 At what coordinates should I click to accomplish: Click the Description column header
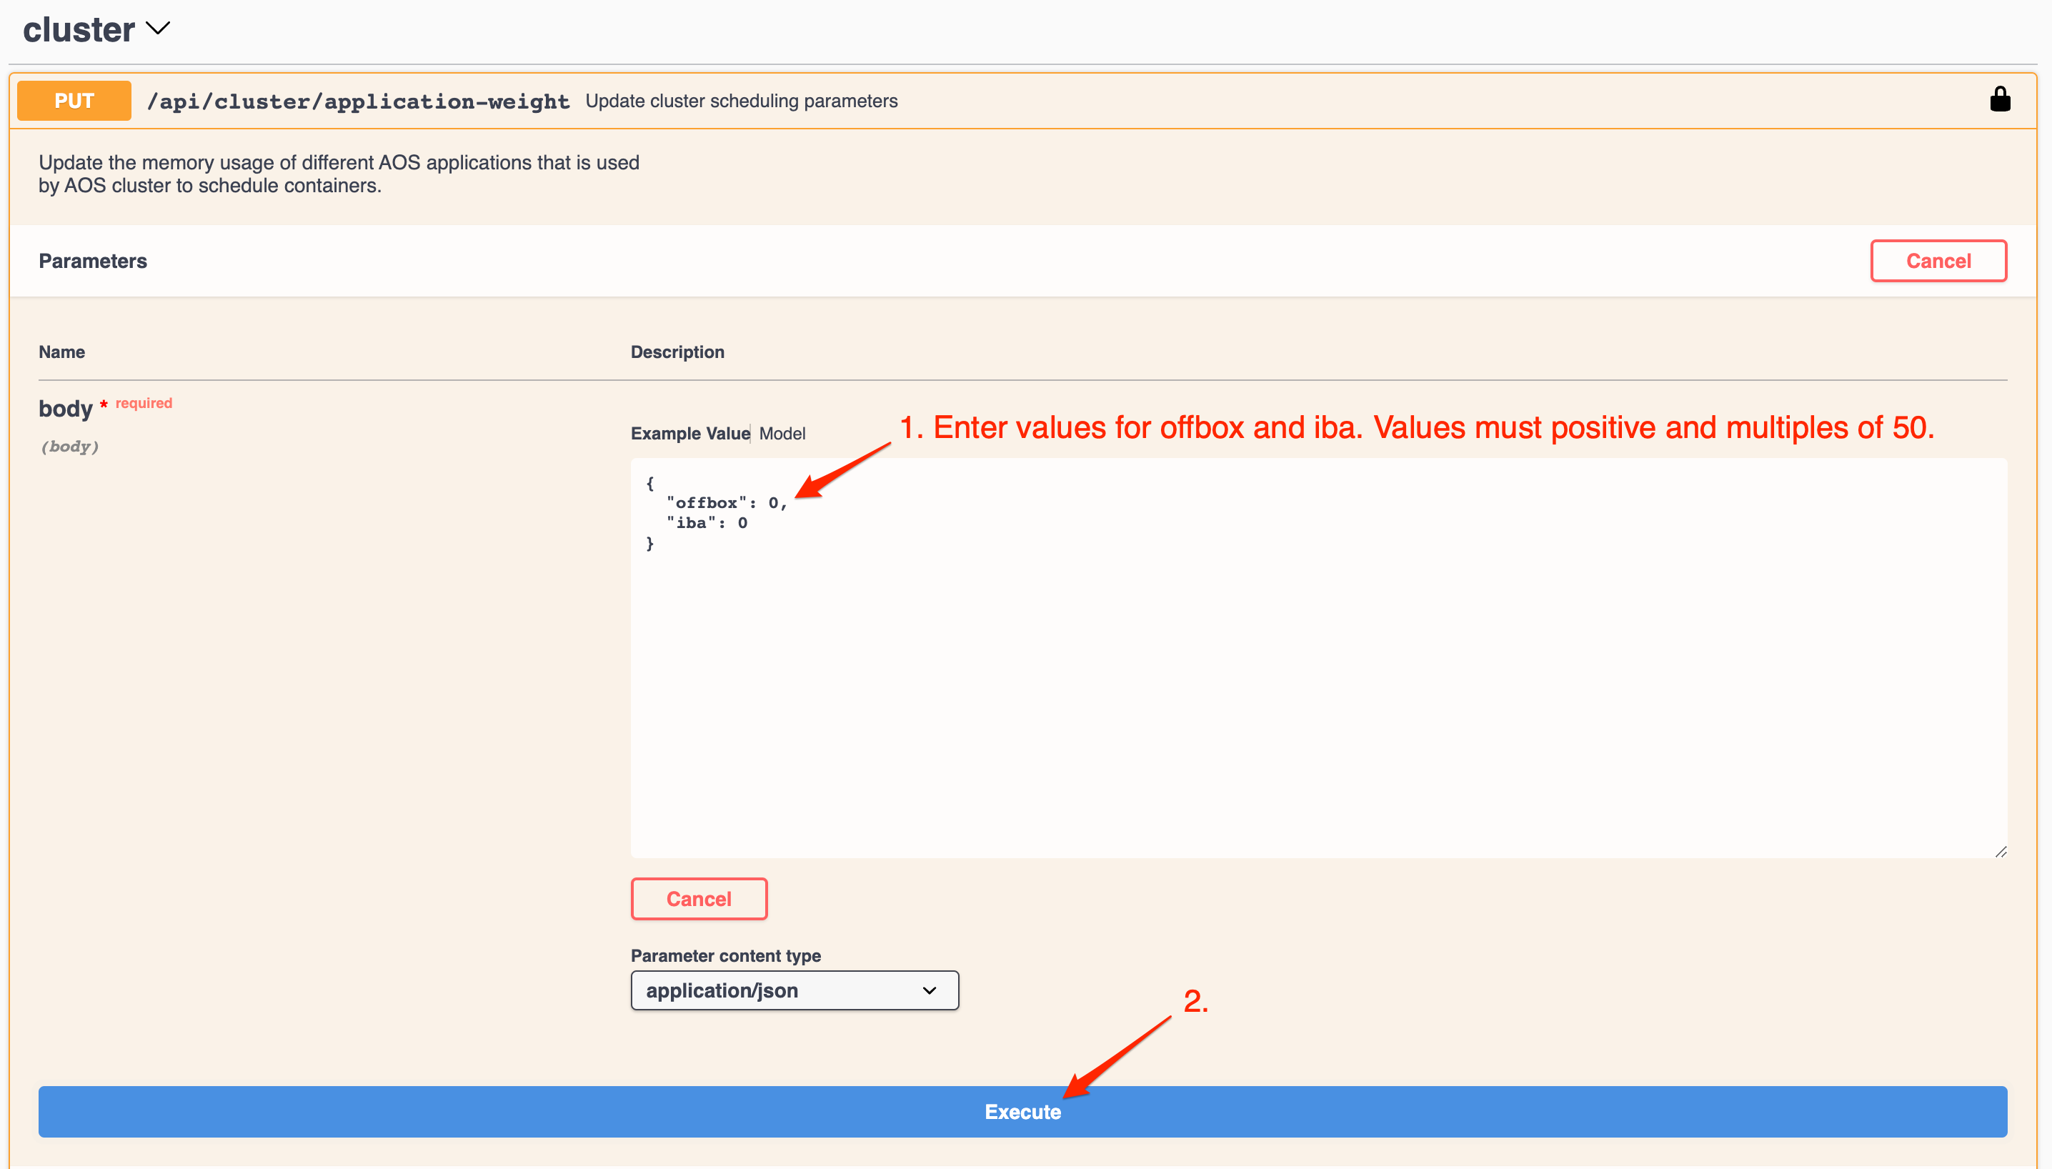(677, 352)
